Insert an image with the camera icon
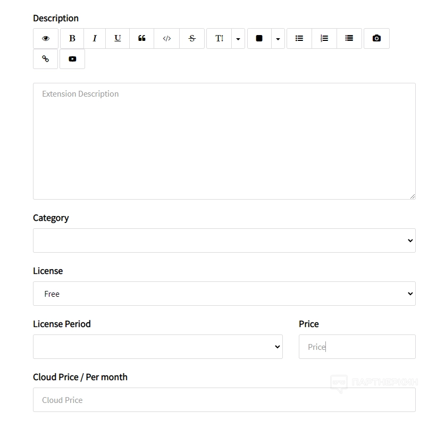Screen dimensions: 445x421 point(376,39)
